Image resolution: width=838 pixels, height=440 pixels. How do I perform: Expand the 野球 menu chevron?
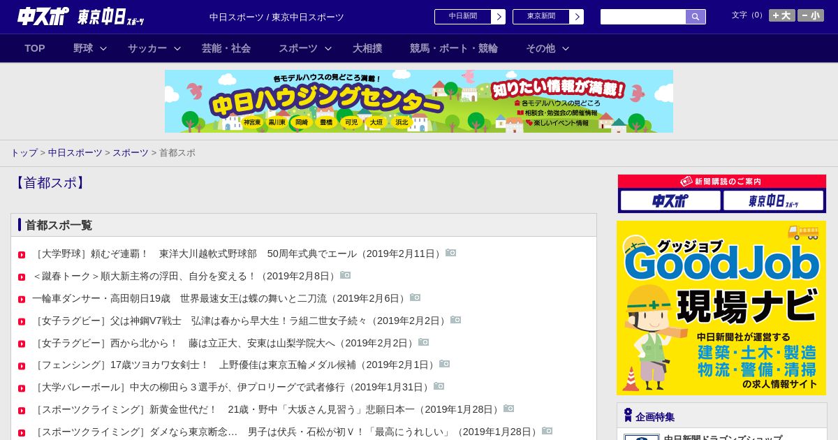(x=103, y=48)
